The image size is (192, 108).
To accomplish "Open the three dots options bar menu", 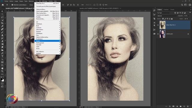I will pos(82,5).
